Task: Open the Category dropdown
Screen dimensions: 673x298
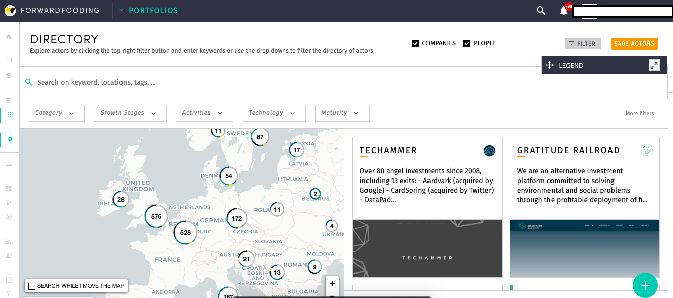Action: coord(56,113)
